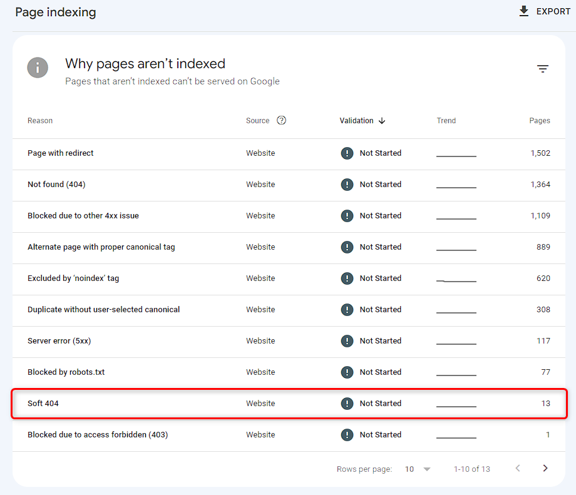Open Server error (5xx) row
The width and height of the screenshot is (576, 495).
click(x=289, y=341)
